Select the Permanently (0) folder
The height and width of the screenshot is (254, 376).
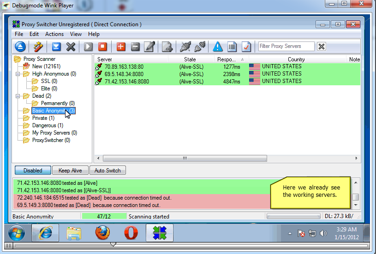click(x=58, y=103)
